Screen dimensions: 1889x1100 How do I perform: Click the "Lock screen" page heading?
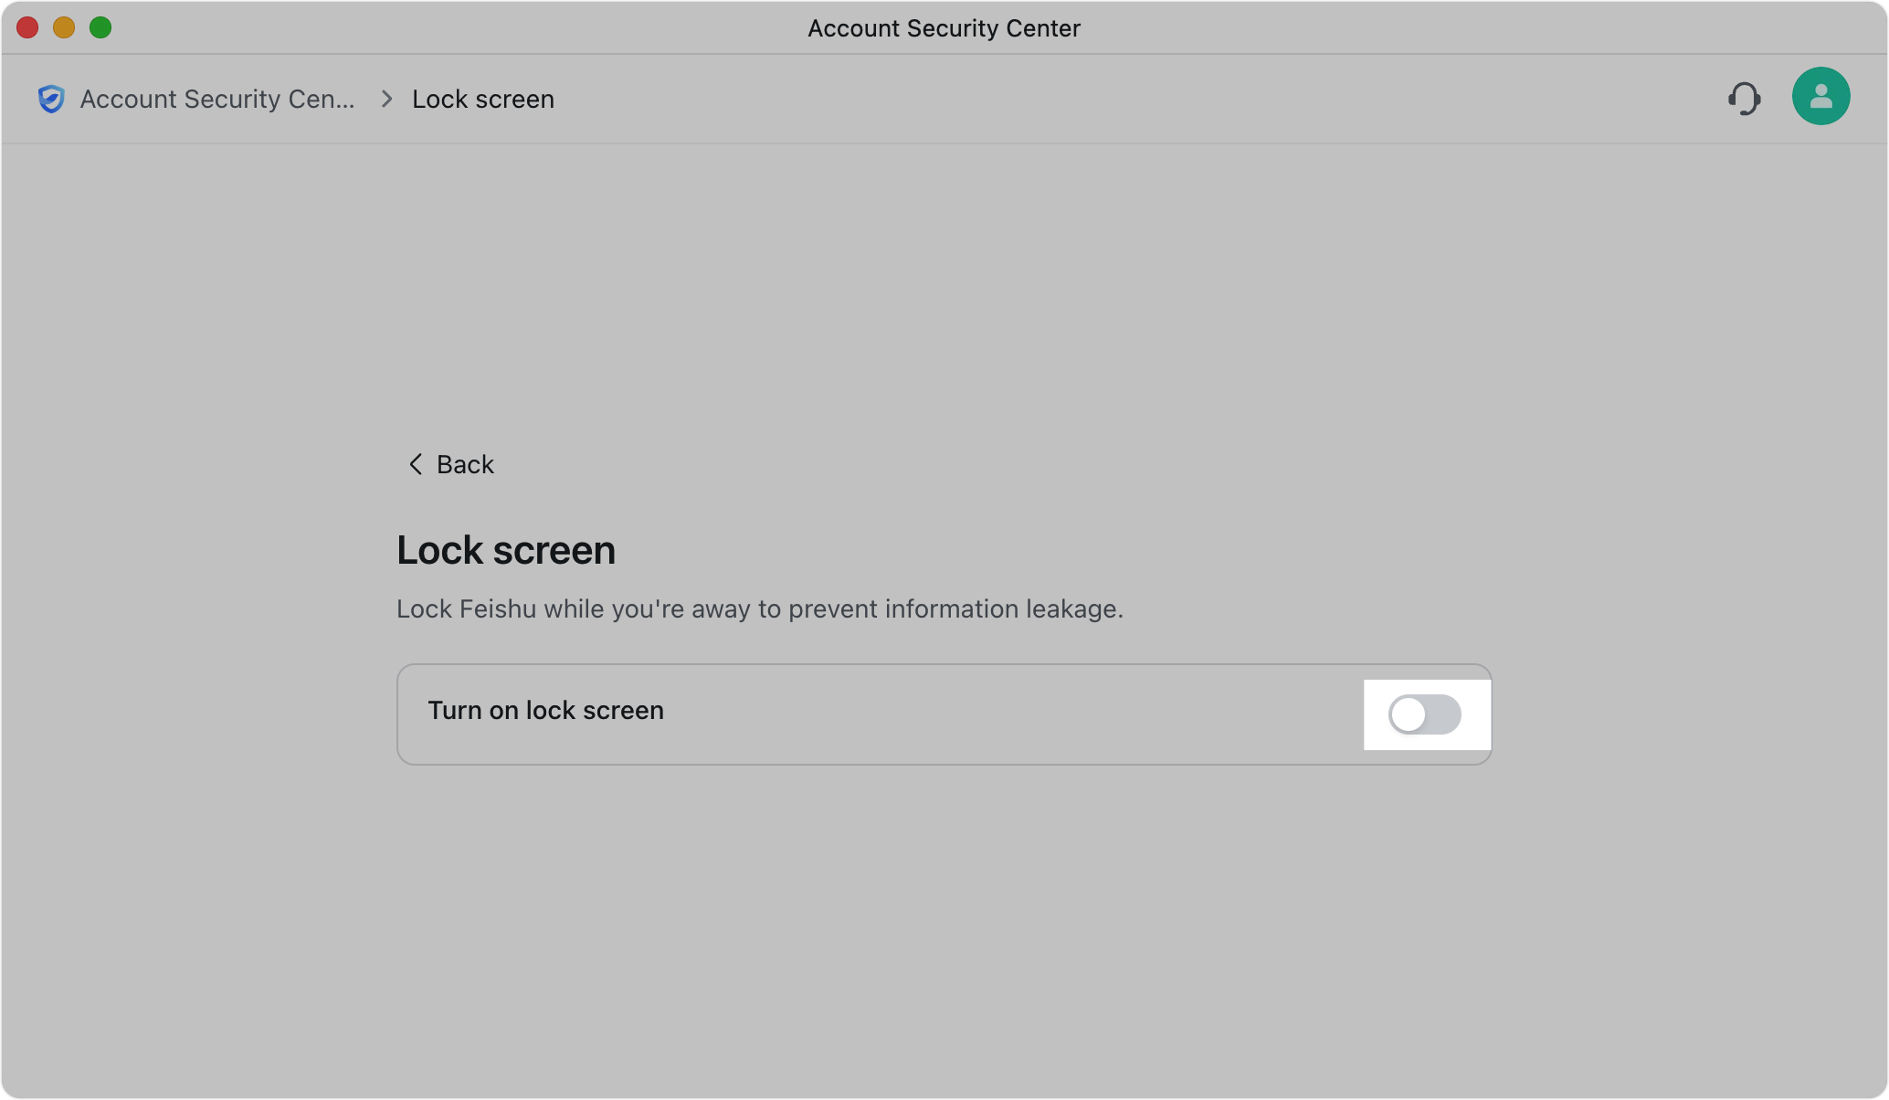point(506,550)
